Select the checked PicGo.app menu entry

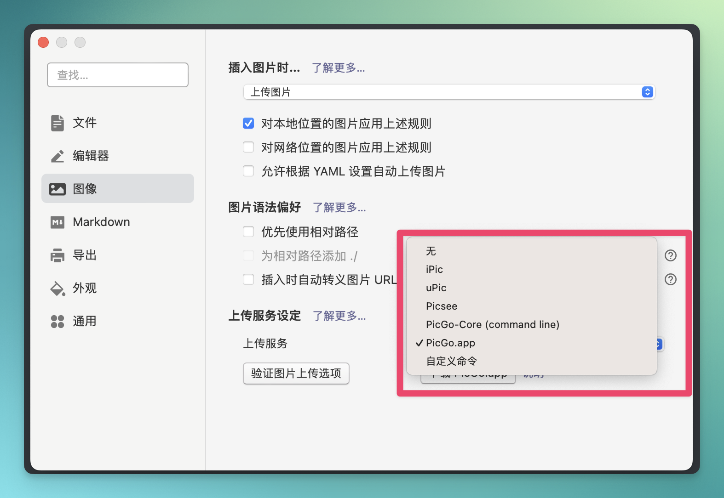pyautogui.click(x=532, y=343)
